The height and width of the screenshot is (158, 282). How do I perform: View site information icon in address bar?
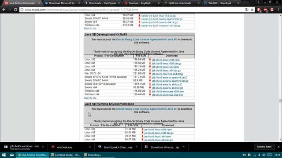[x=22, y=10]
